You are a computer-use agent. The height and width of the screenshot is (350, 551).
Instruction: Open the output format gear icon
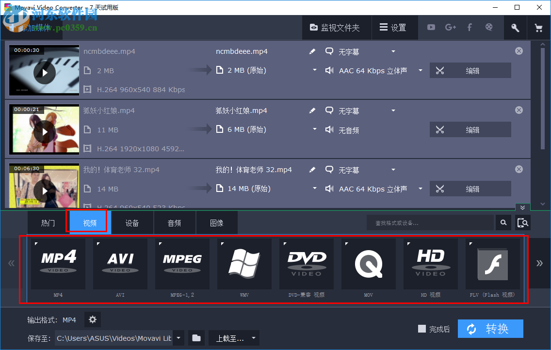(x=92, y=319)
